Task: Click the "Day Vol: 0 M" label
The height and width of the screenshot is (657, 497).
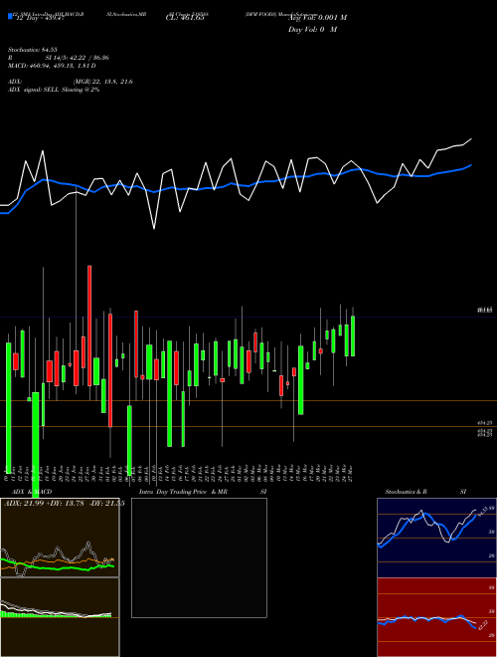Action: (312, 29)
